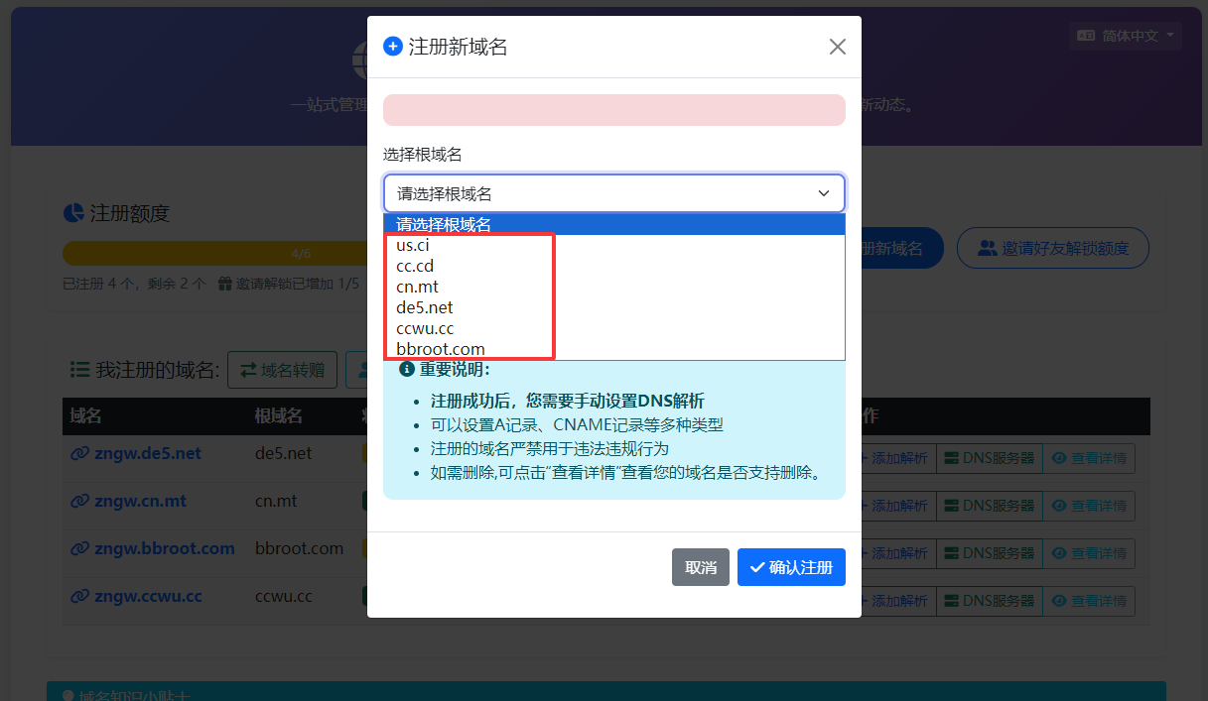Screen dimensions: 1208x701
Task: Click the 取消 cancel button
Action: [700, 567]
